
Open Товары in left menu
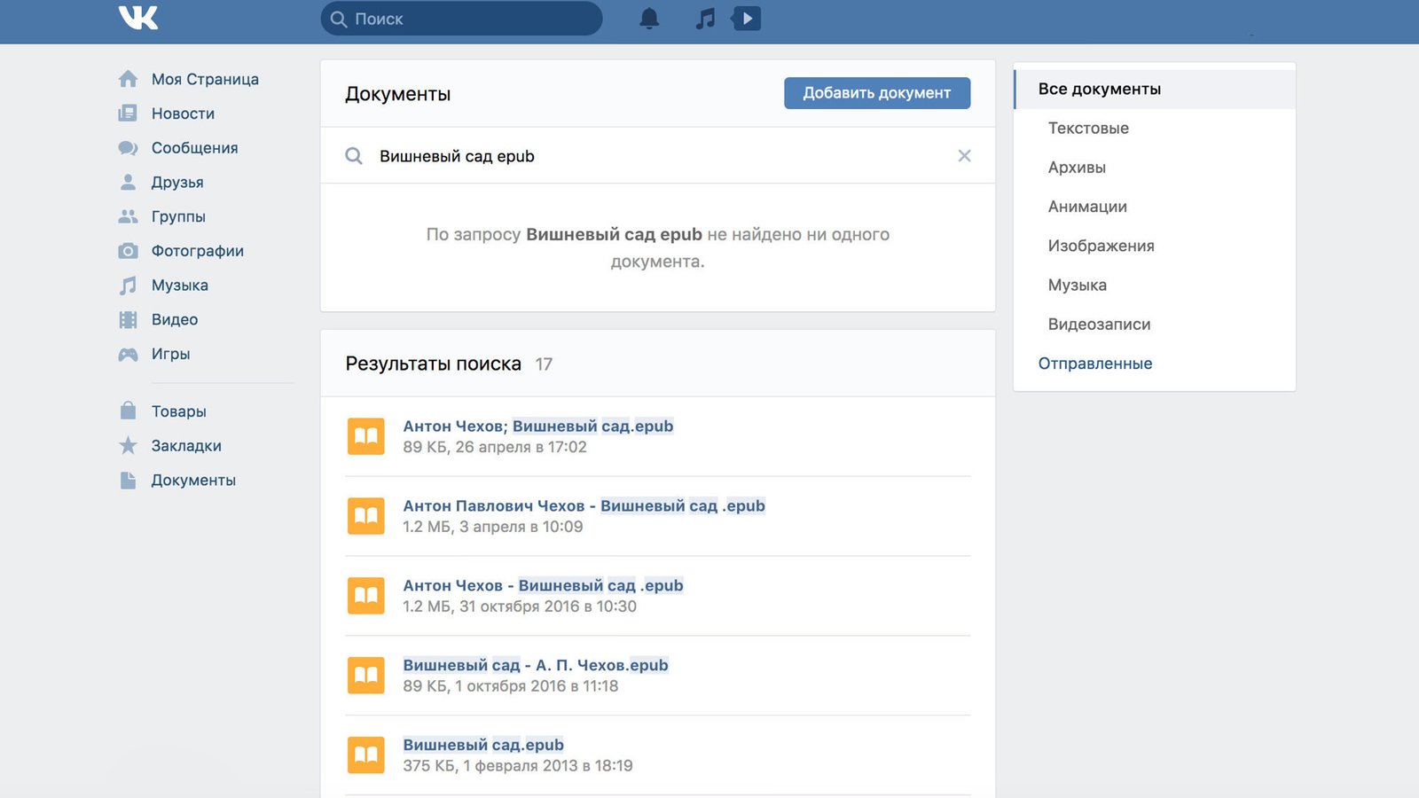click(x=178, y=411)
